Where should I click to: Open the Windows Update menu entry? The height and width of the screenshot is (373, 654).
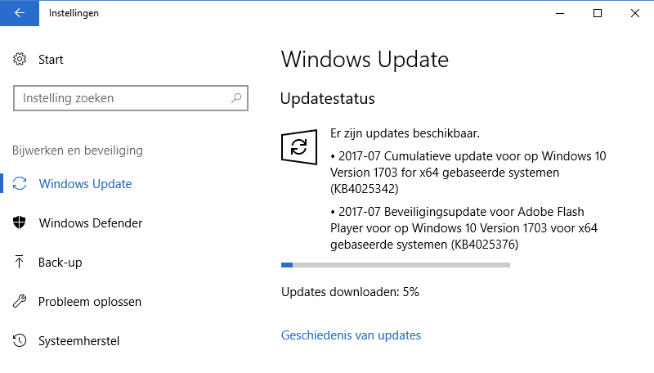[x=85, y=184]
